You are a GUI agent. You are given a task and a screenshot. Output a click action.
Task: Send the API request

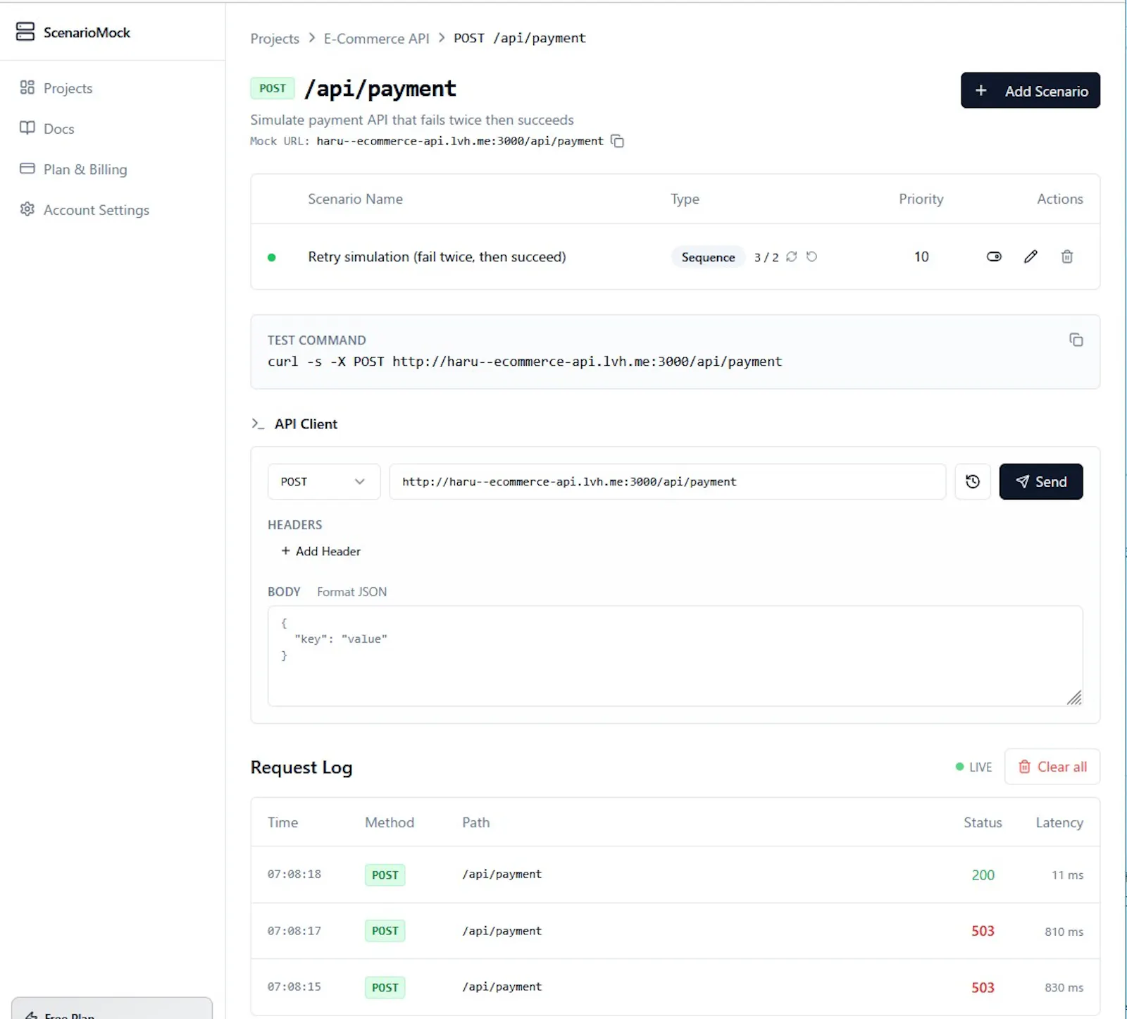1041,481
